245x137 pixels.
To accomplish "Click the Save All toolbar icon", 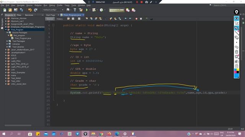I will [x=21, y=10].
